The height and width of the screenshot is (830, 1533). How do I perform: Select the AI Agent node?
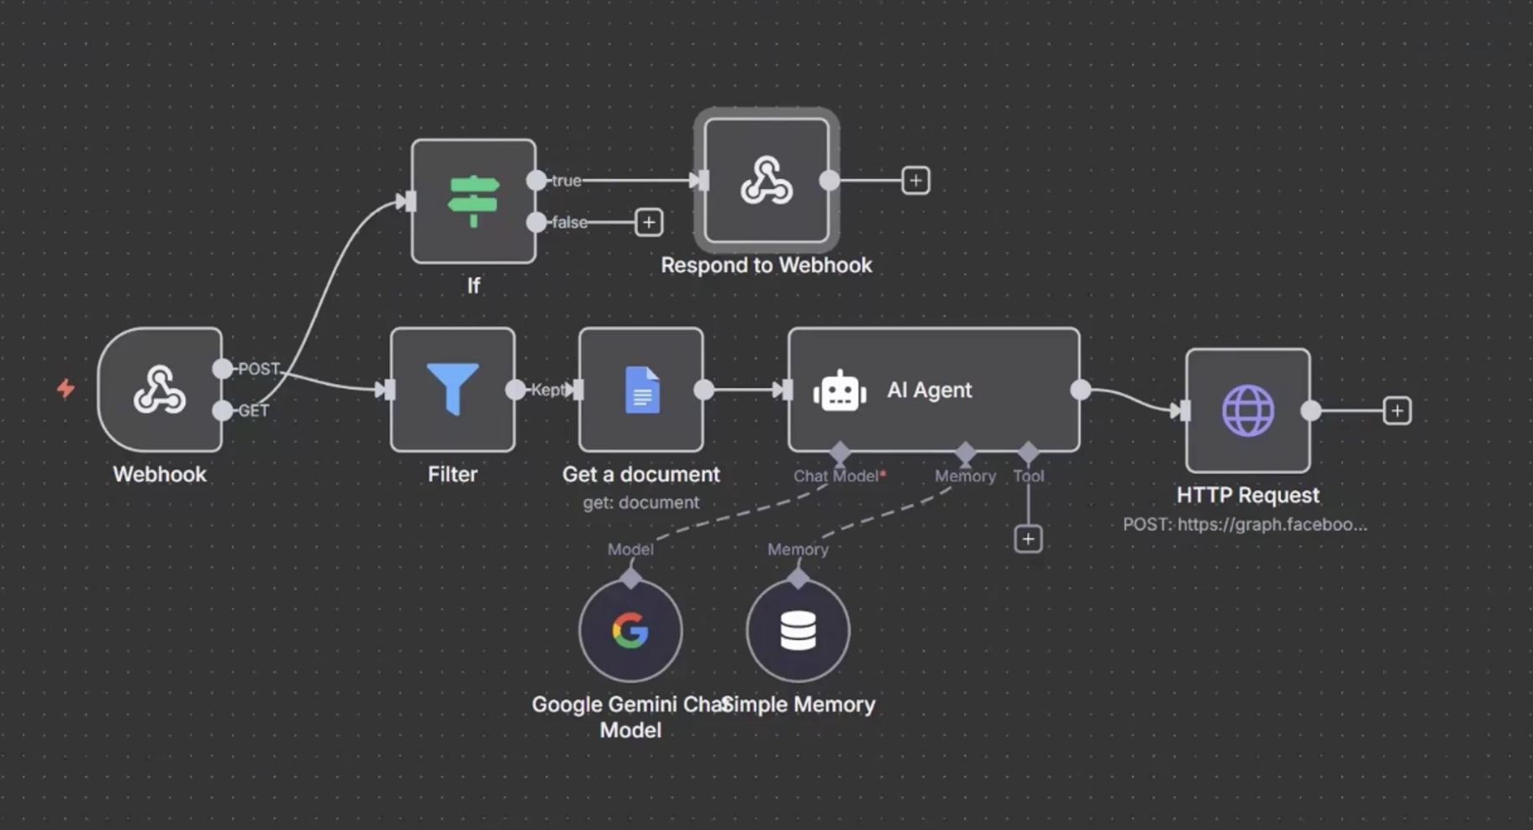933,390
